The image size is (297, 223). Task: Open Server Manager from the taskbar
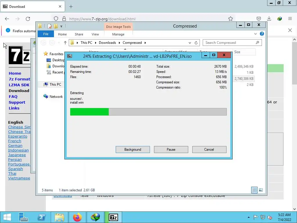(x=23, y=217)
